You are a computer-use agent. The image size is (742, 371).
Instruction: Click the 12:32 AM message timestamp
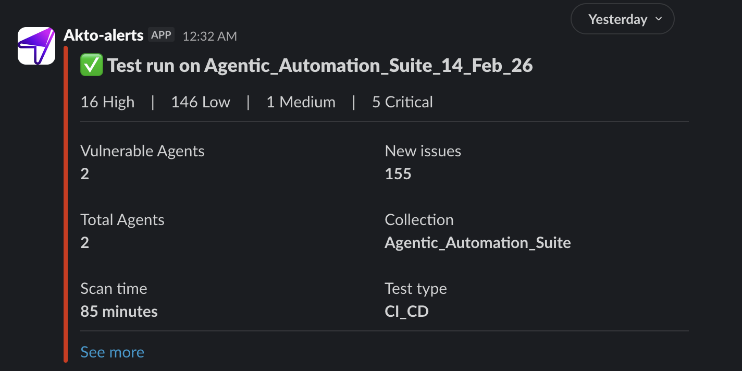tap(209, 36)
